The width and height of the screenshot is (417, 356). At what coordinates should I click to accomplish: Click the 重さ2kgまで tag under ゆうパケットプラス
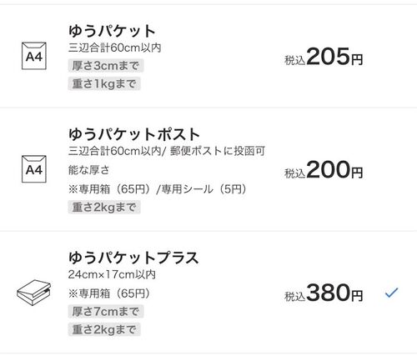pyautogui.click(x=104, y=329)
